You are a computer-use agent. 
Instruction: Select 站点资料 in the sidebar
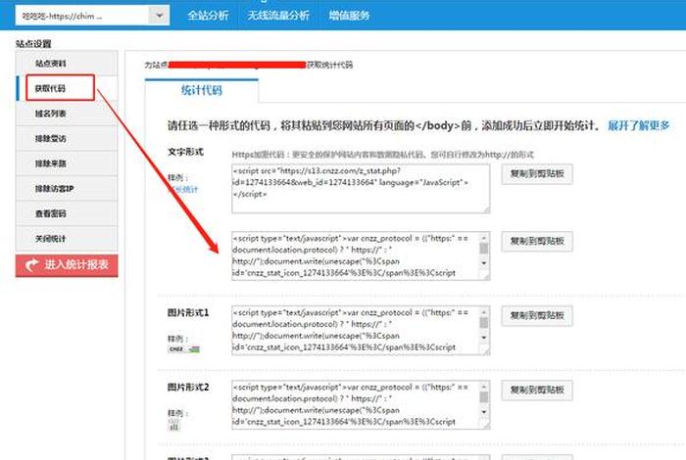(67, 64)
